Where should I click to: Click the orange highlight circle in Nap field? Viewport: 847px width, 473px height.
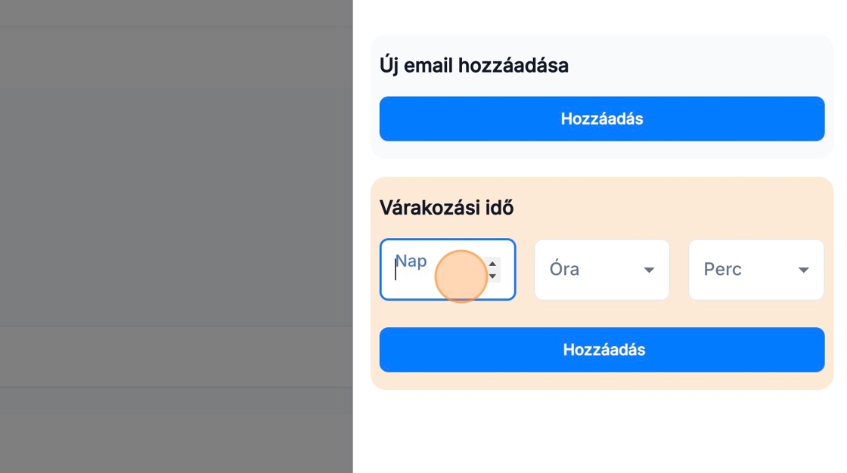coord(461,277)
